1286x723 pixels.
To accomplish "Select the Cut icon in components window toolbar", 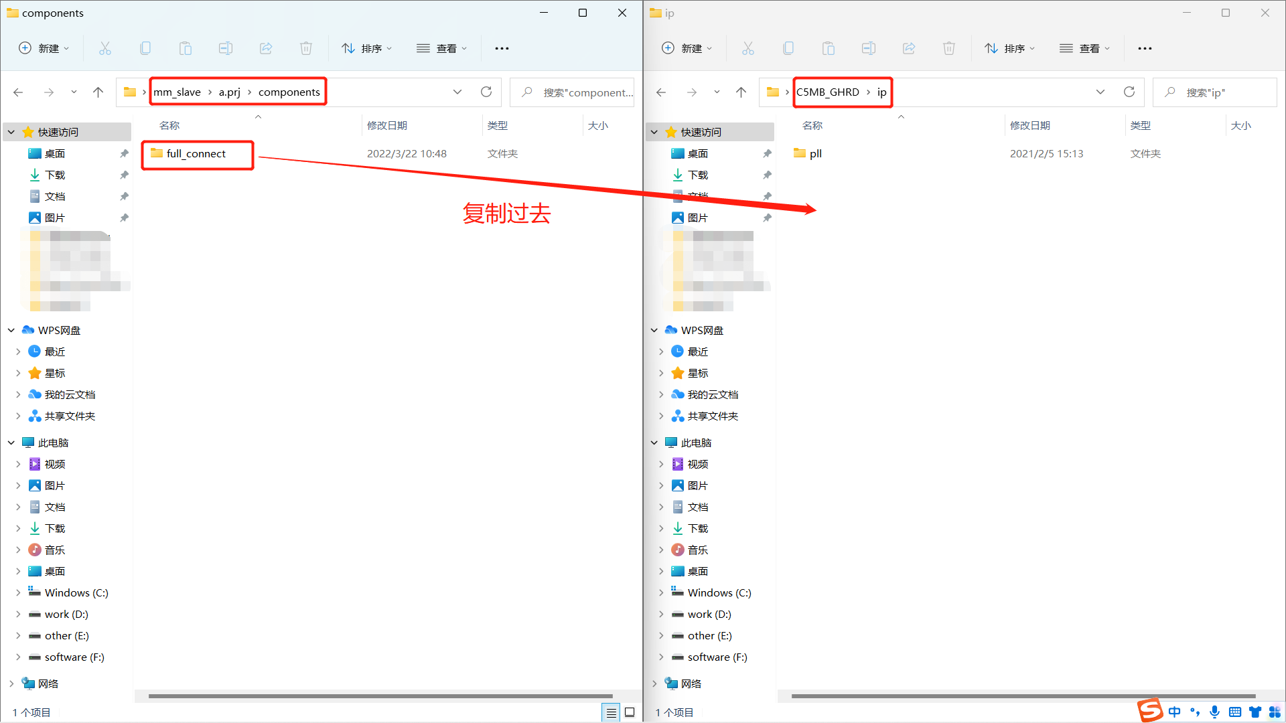I will [104, 48].
